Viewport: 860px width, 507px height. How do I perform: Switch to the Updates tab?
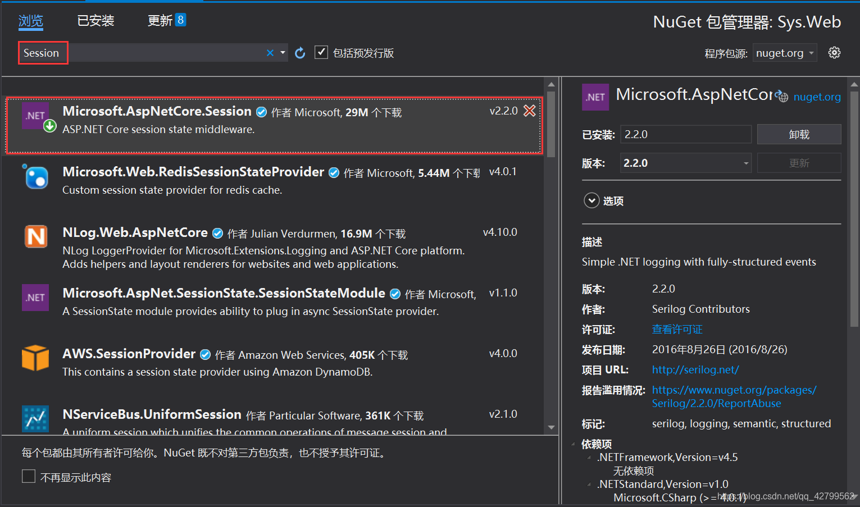click(160, 21)
